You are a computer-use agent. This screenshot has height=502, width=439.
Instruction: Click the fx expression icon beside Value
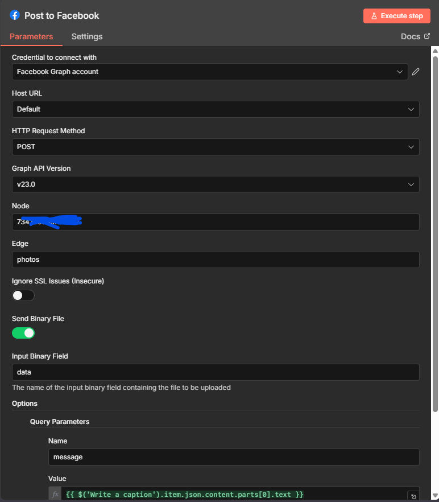click(x=55, y=494)
